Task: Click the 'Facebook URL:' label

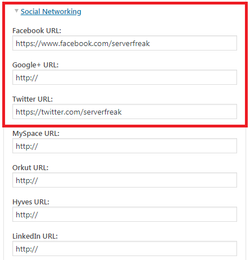Action: (37, 30)
